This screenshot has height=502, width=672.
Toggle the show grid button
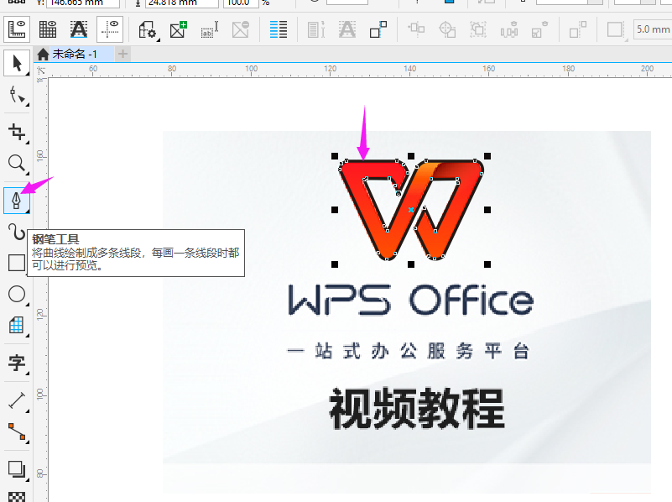pos(48,29)
